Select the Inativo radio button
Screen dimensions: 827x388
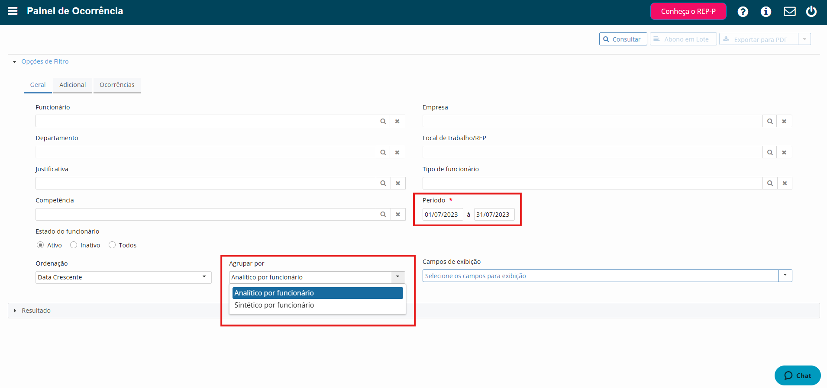tap(74, 245)
